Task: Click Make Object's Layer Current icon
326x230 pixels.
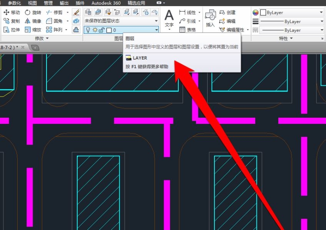Action: click(x=98, y=12)
